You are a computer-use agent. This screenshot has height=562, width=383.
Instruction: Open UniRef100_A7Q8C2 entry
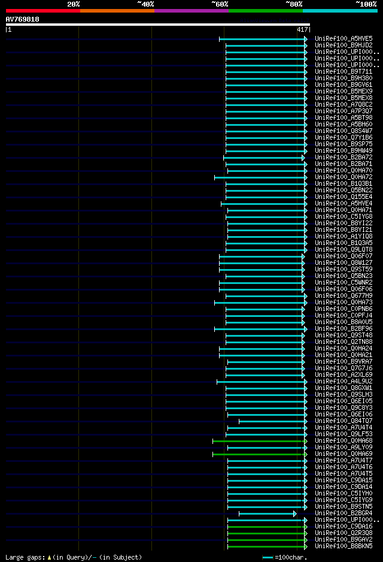pos(344,105)
